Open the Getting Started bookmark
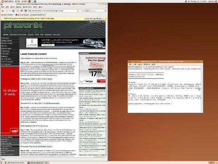This screenshot has height=164, width=218. click(x=22, y=15)
